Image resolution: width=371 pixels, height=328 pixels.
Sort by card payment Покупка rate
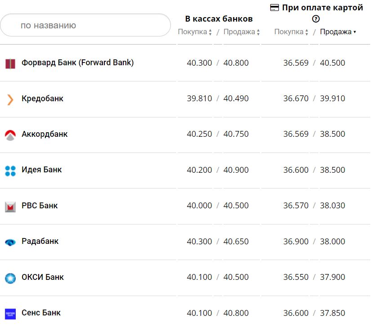pos(291,32)
